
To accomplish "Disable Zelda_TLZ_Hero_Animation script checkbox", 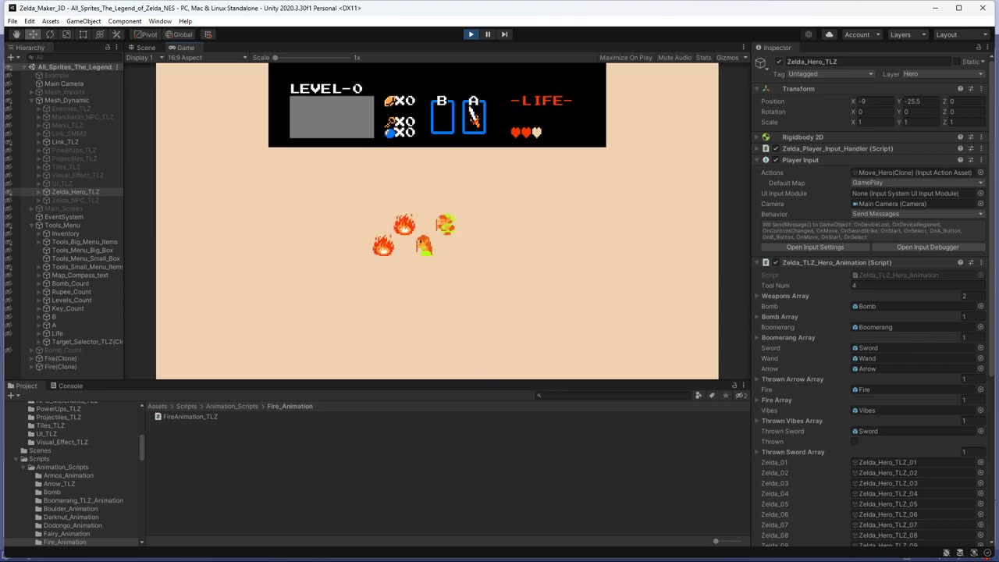I will point(775,263).
